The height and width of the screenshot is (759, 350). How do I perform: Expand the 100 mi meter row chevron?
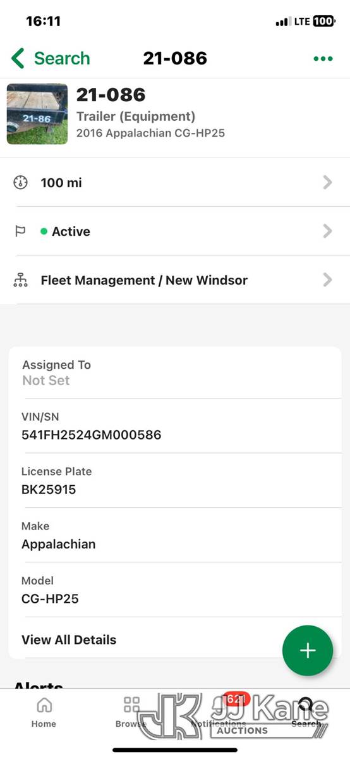click(327, 183)
